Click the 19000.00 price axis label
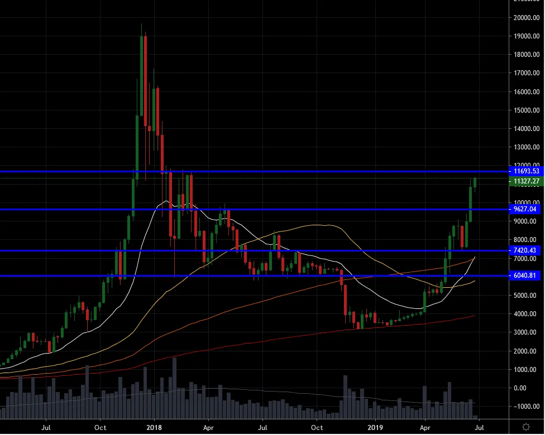Image resolution: width=545 pixels, height=435 pixels. (526, 36)
